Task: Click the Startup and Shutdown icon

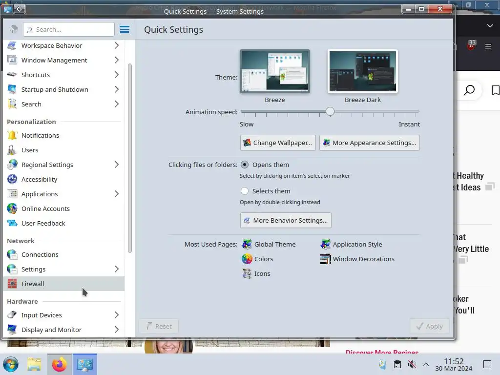Action: 12,89
